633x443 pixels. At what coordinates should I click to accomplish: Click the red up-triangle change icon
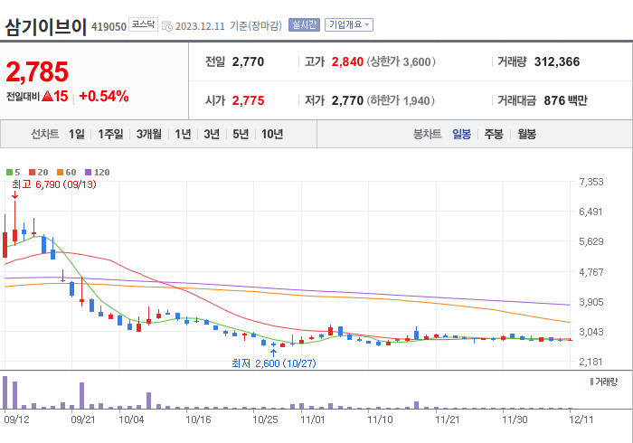[x=47, y=96]
